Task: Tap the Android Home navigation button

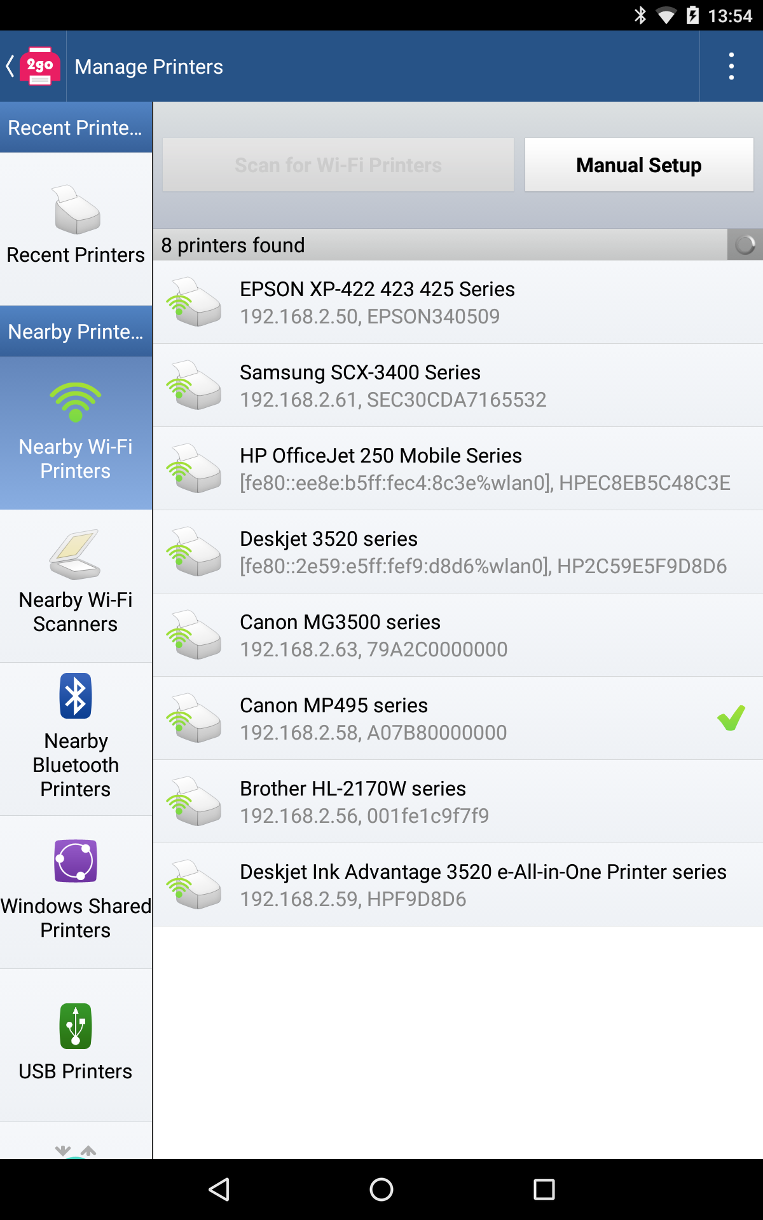Action: [381, 1189]
